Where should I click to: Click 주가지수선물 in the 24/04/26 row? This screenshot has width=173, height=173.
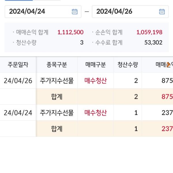[x=57, y=80]
